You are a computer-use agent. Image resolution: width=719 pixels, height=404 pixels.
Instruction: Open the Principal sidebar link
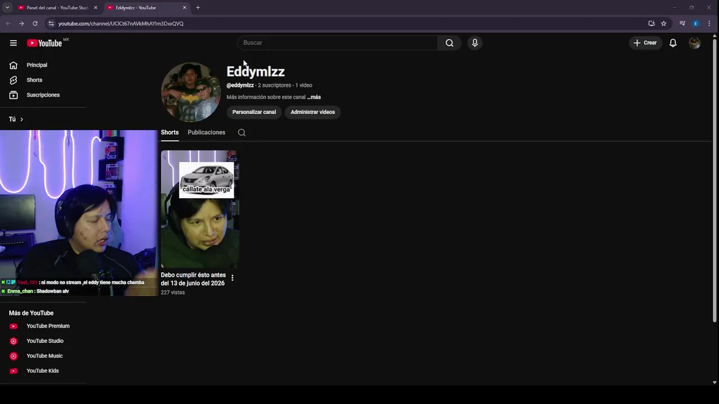(37, 65)
